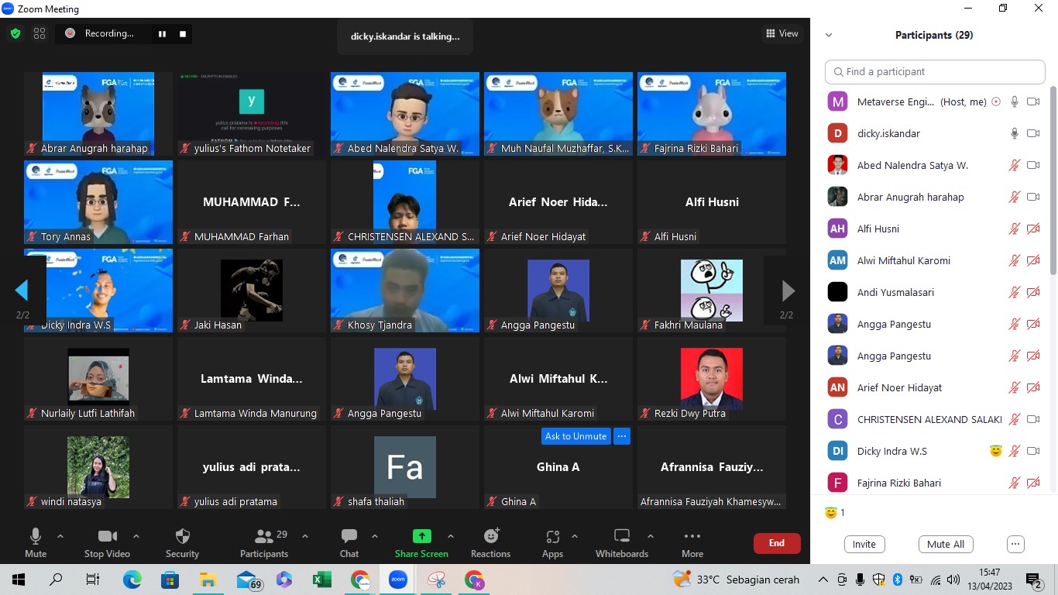
Task: Click the green Share Screen icon
Action: click(x=421, y=535)
